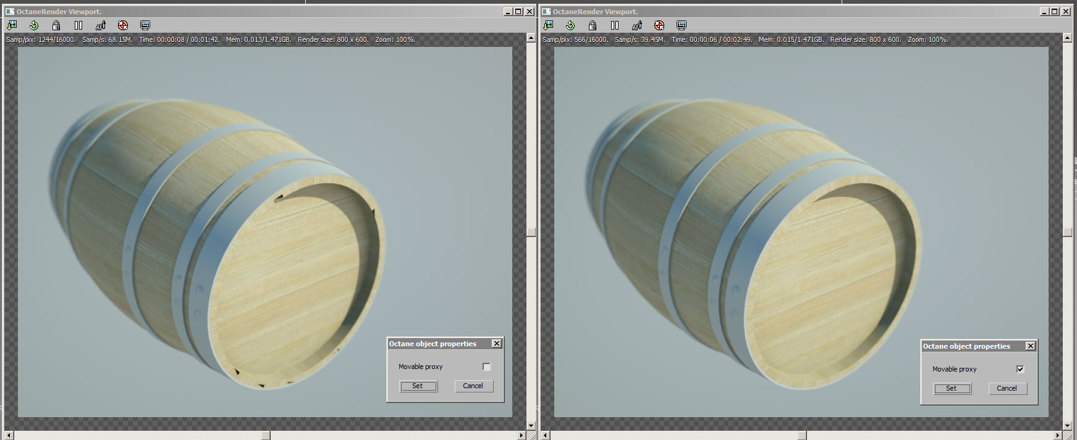Screen dimensions: 1077x440
Task: Click Cancel in the left Octane object properties dialog
Action: coord(474,386)
